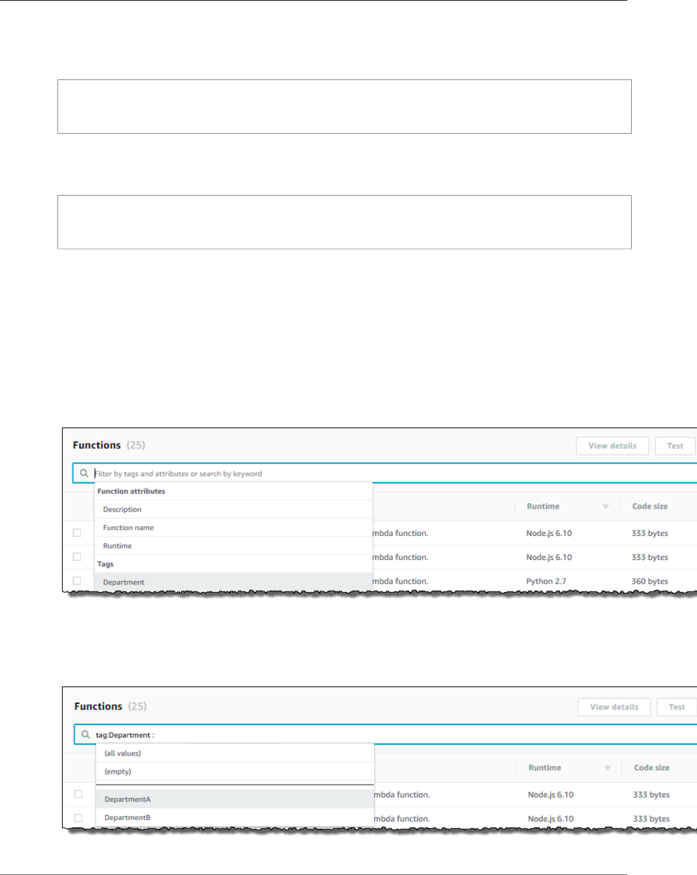Click the Functions (25) title above tag:Department
The width and height of the screenshot is (697, 875).
[x=110, y=706]
